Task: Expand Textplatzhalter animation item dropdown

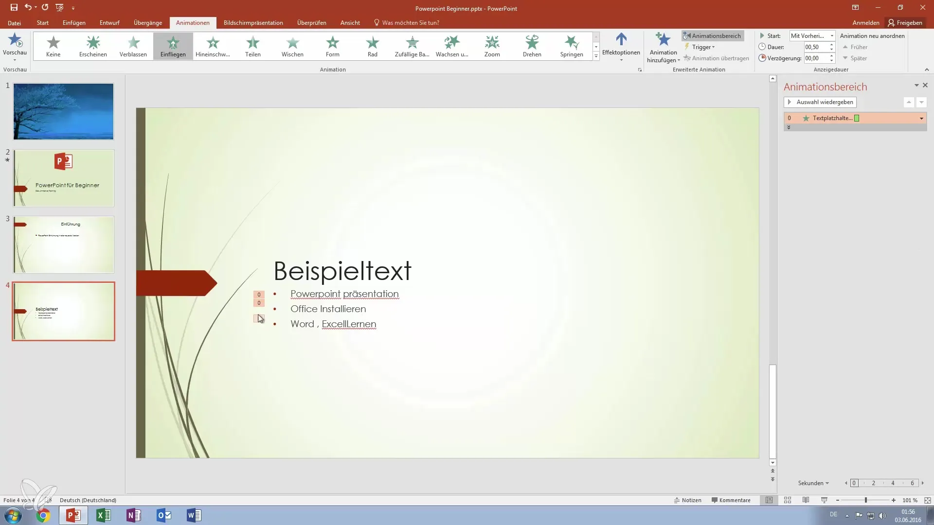Action: tap(921, 118)
